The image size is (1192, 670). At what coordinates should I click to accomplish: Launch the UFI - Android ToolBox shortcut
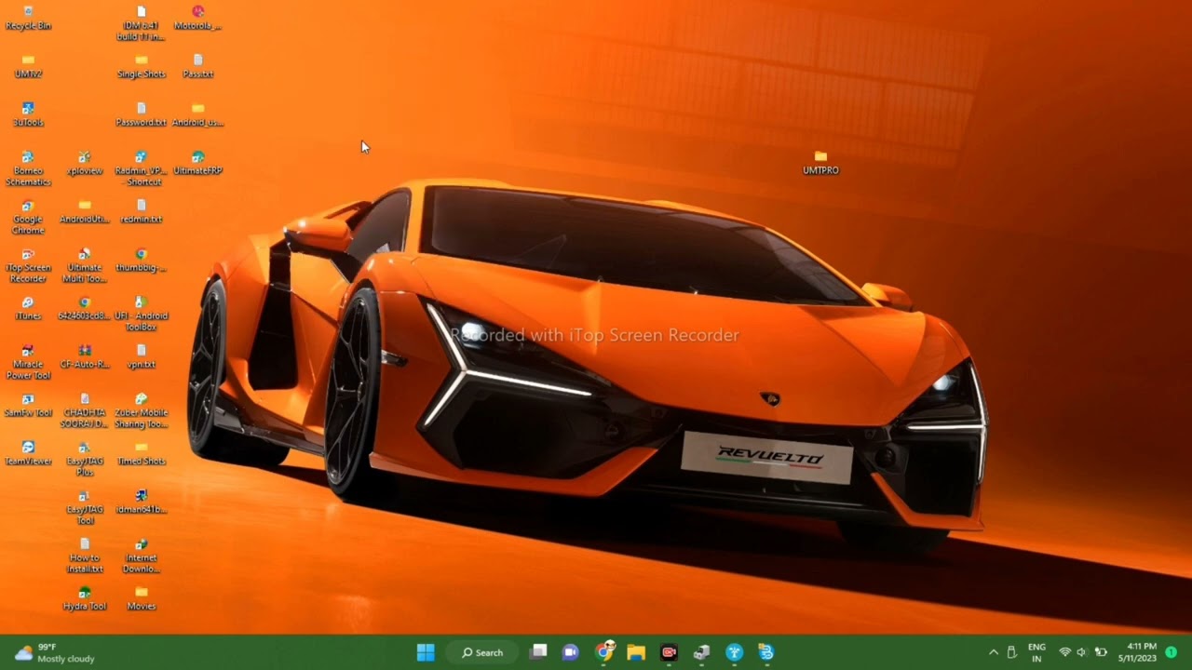pos(142,314)
